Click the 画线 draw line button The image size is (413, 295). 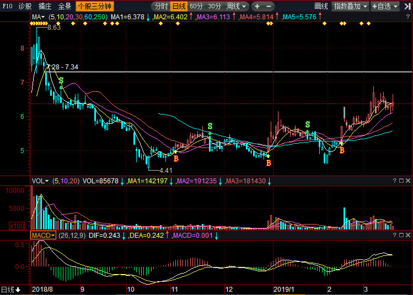(x=321, y=7)
